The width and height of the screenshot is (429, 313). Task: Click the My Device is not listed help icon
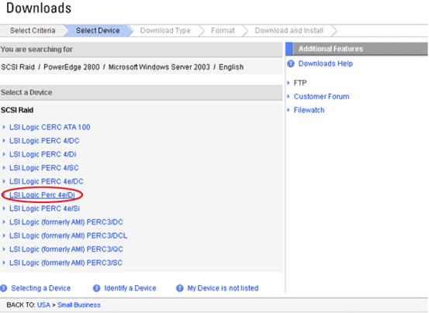179,288
